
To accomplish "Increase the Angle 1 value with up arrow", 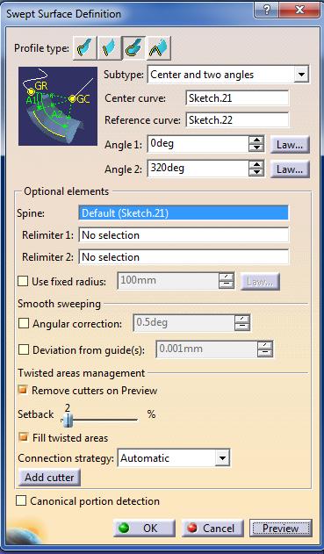I will [256, 140].
